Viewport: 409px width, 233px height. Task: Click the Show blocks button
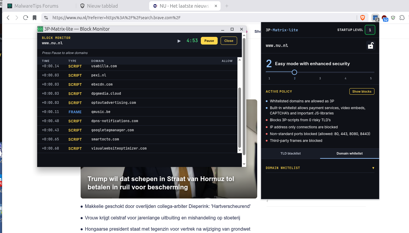coord(362,91)
